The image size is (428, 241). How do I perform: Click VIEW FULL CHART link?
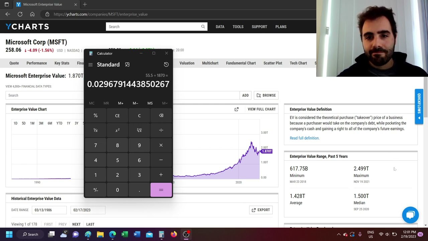pyautogui.click(x=262, y=109)
